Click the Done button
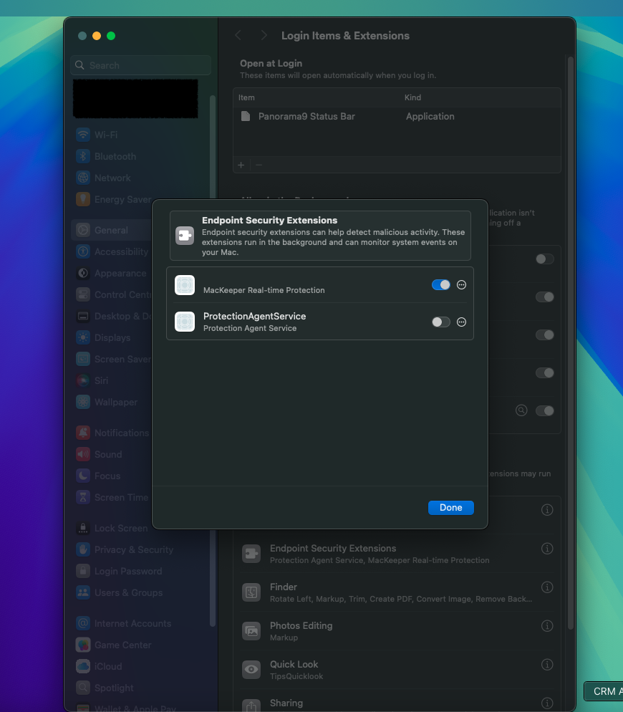This screenshot has width=623, height=712. coord(451,508)
